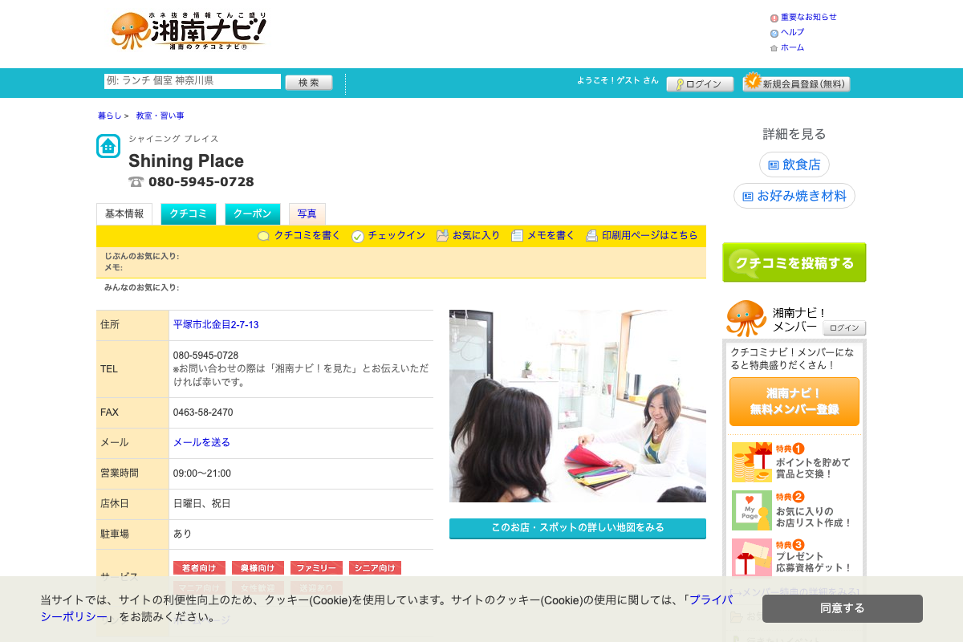
Task: Click このお店・スポットの詳しい地図をみる button
Action: [x=578, y=528]
